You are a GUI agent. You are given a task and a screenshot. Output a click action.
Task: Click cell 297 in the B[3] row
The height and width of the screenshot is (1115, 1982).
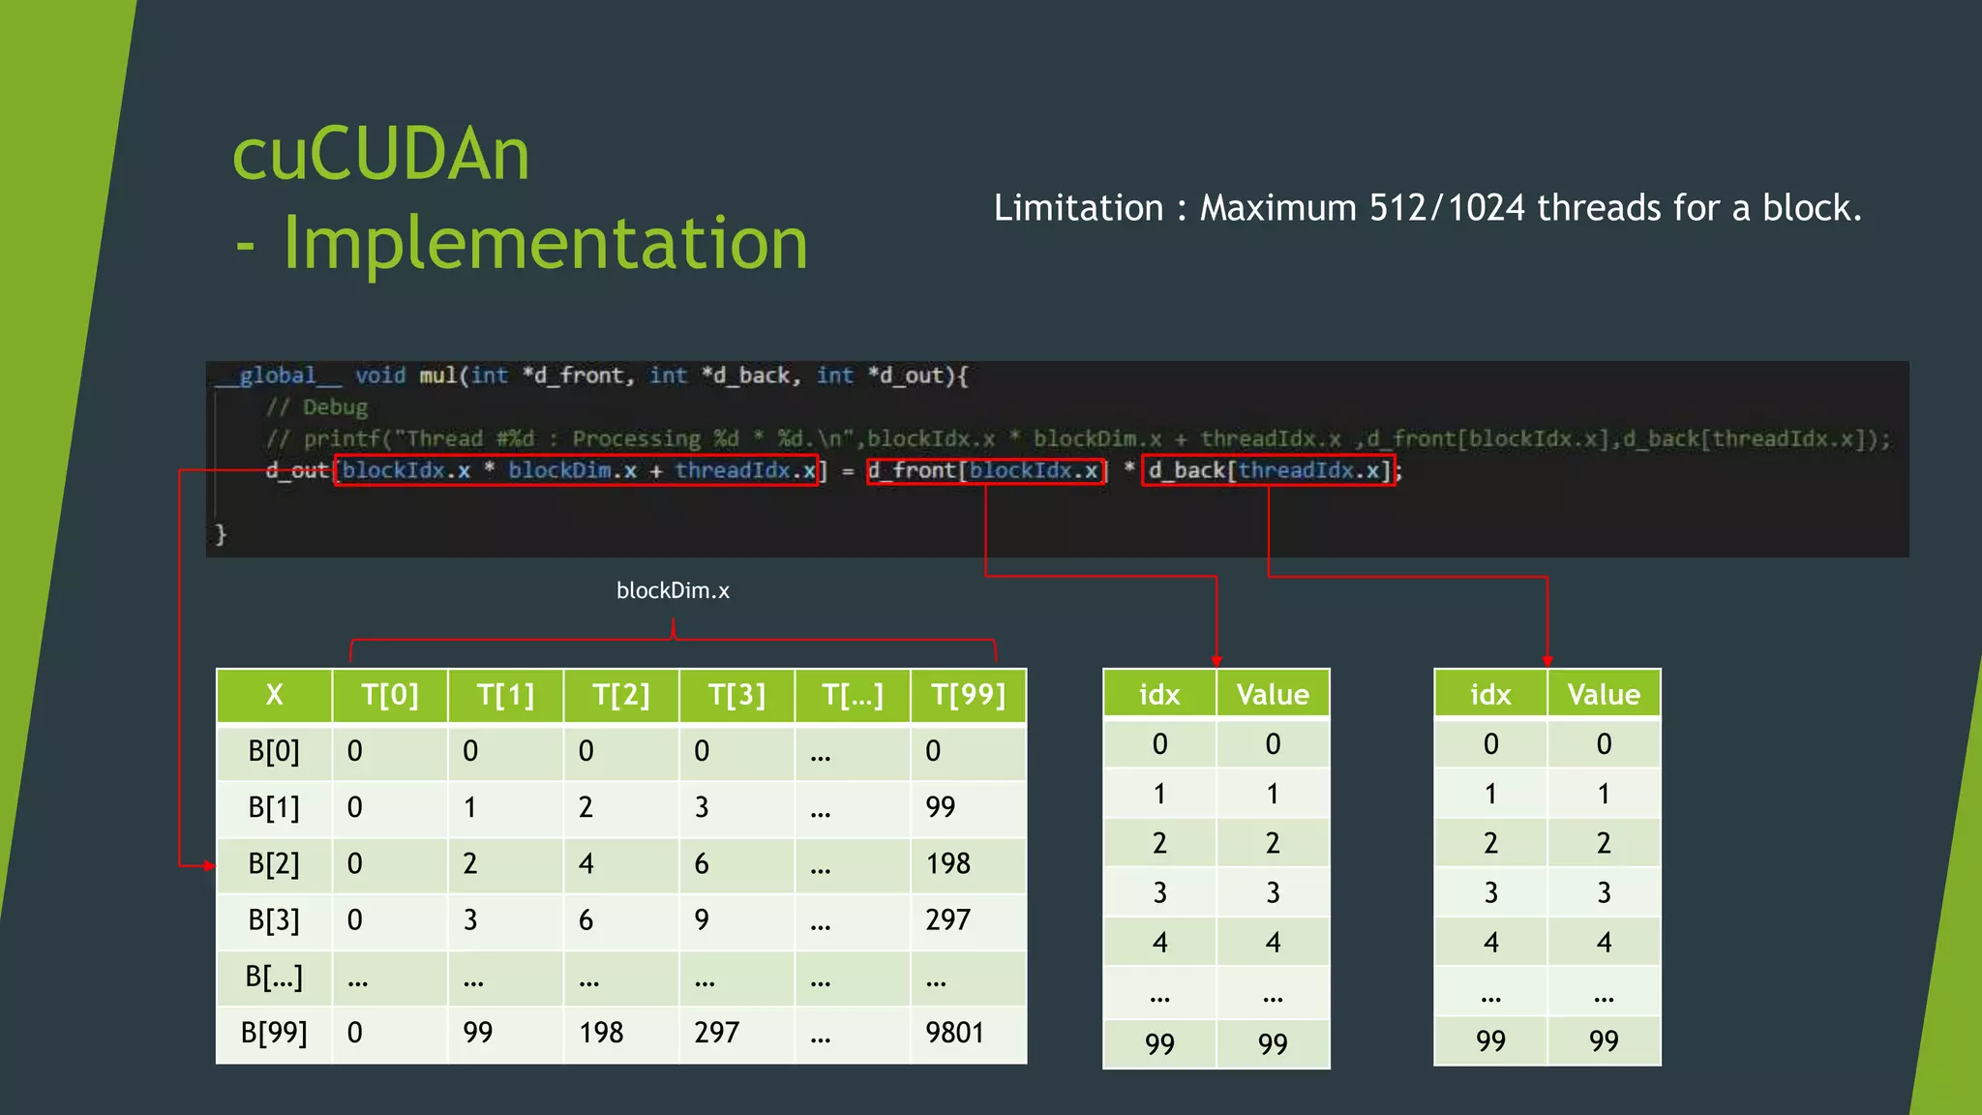947,919
